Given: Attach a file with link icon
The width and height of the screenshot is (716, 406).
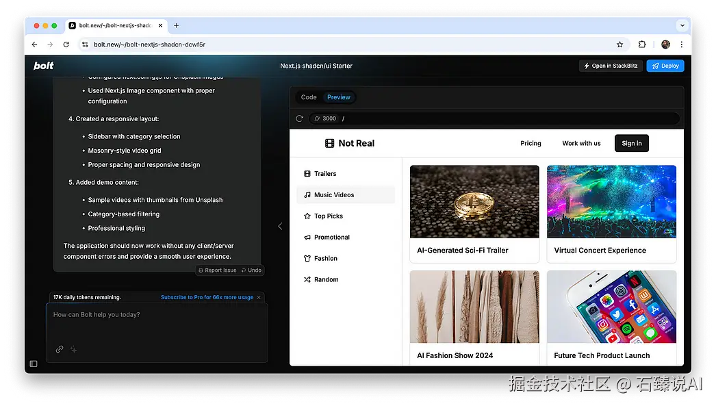Looking at the screenshot, I should pos(60,349).
